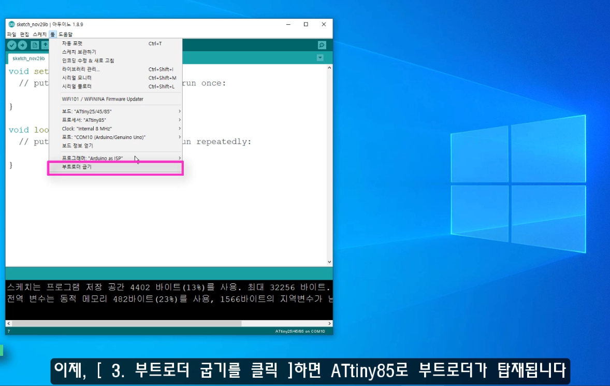
Task: Click status text "ATtiny25/45/85 on COM10"
Action: tap(300, 332)
